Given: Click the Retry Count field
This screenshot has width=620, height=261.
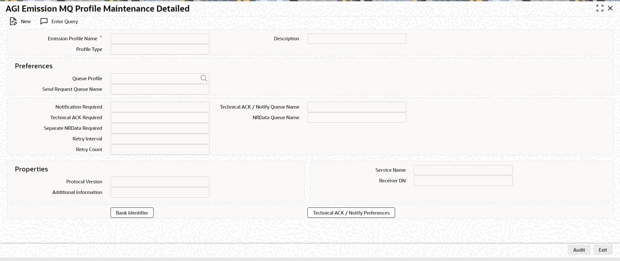Looking at the screenshot, I should (160, 150).
